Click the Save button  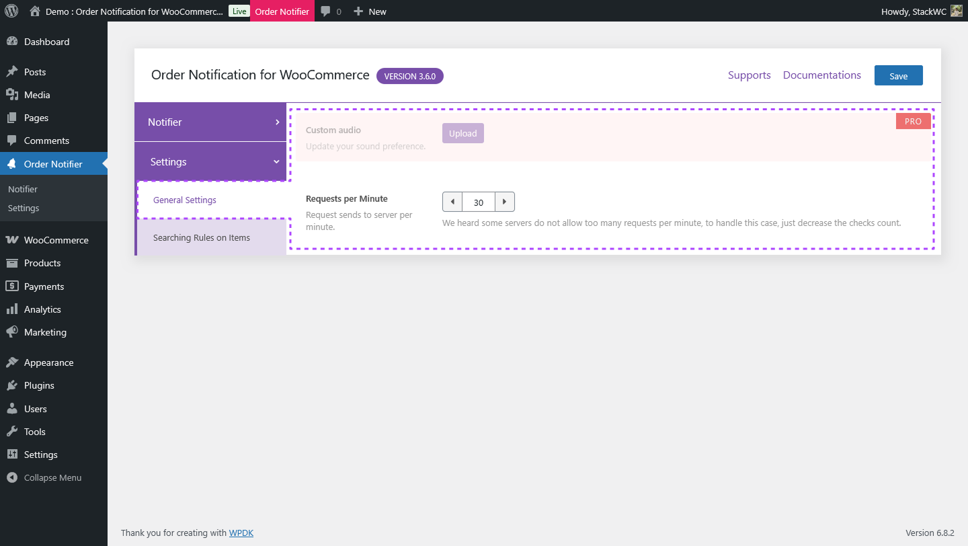point(898,75)
